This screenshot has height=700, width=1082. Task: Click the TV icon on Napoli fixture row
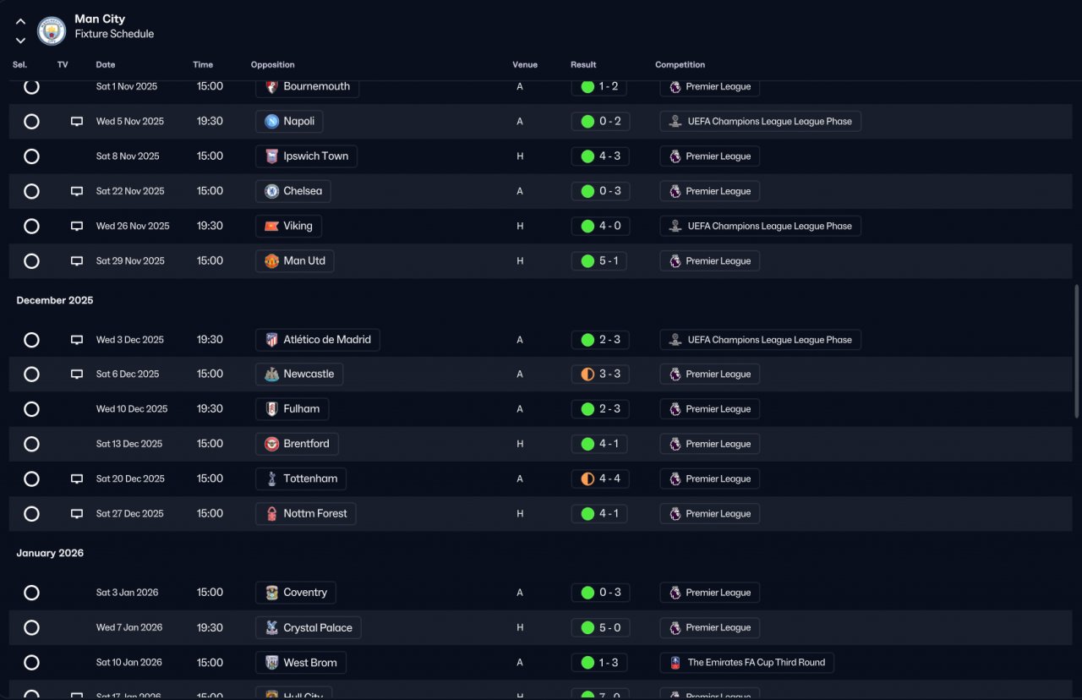pos(77,122)
